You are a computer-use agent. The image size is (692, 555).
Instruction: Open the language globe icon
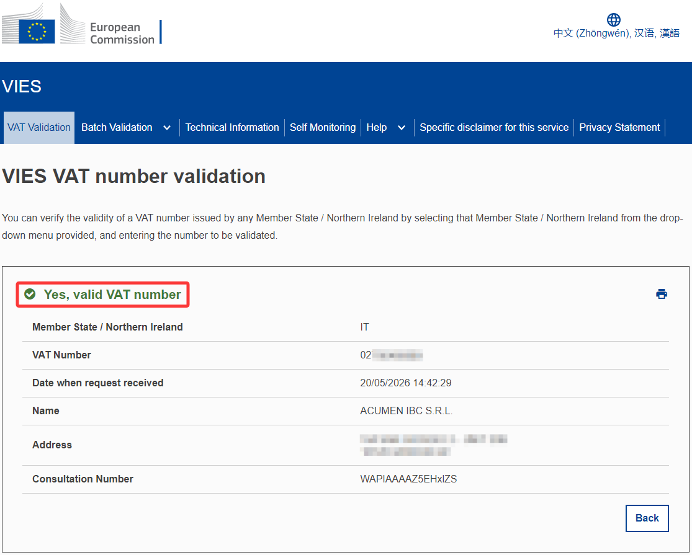pyautogui.click(x=613, y=19)
